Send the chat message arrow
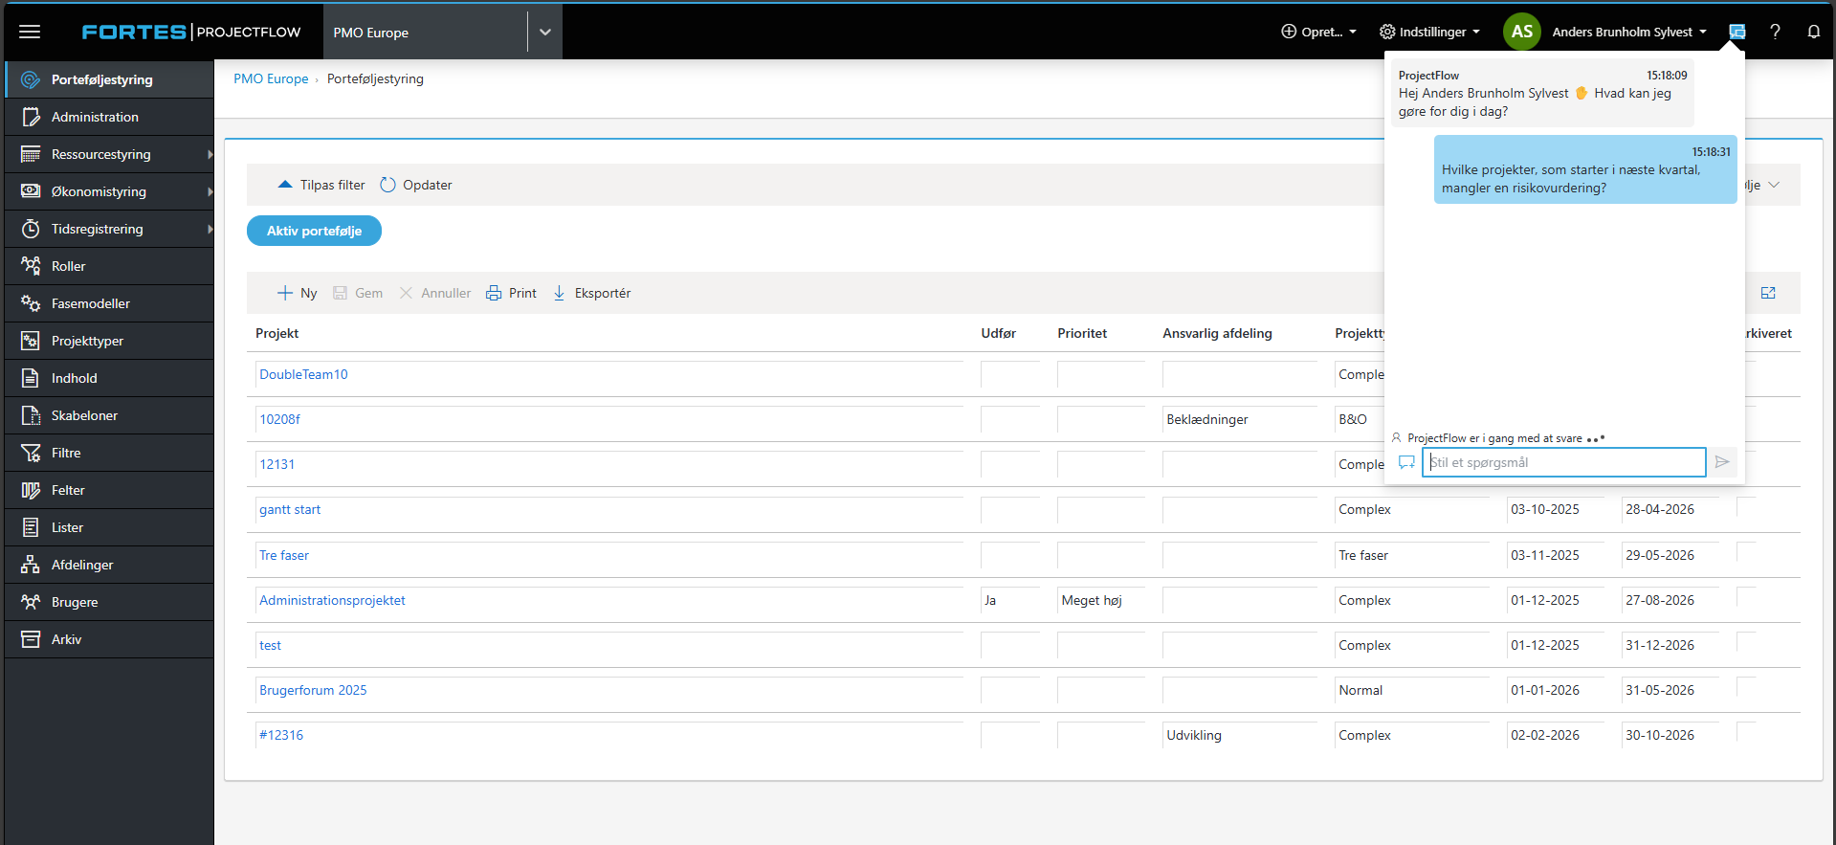 pos(1722,462)
